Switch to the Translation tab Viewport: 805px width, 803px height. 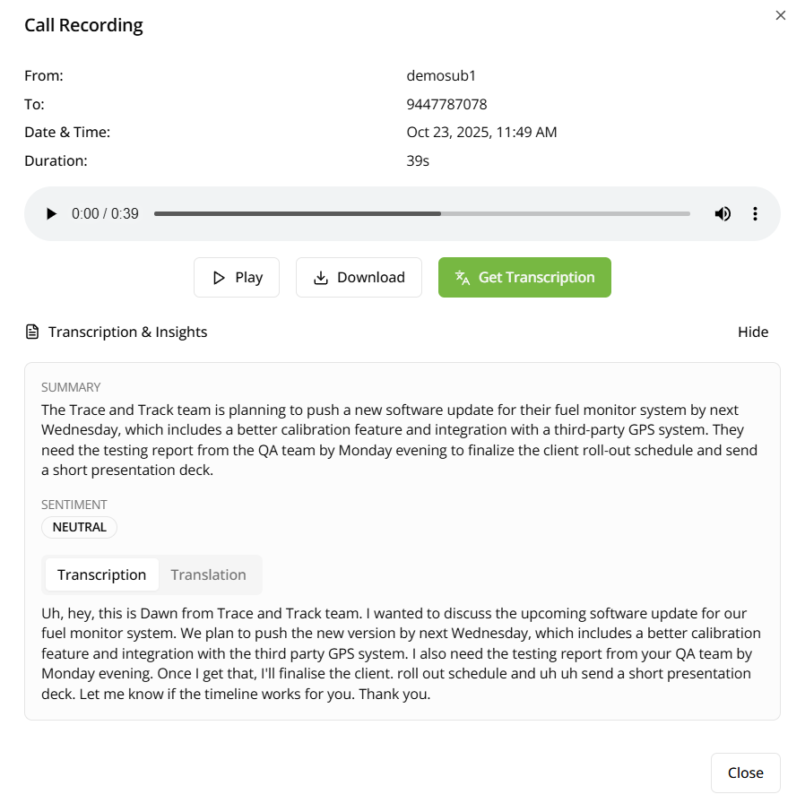click(x=208, y=575)
